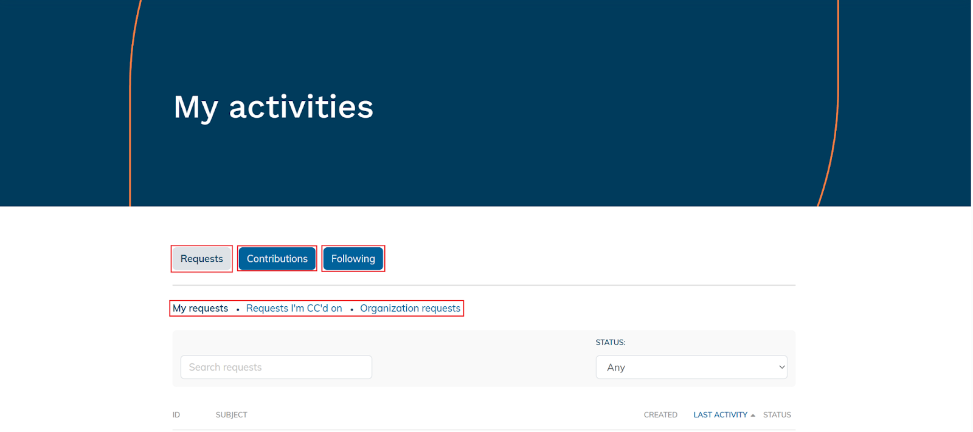Switch to the Contributions tab
Viewport: 973px width, 432px height.
coord(277,259)
